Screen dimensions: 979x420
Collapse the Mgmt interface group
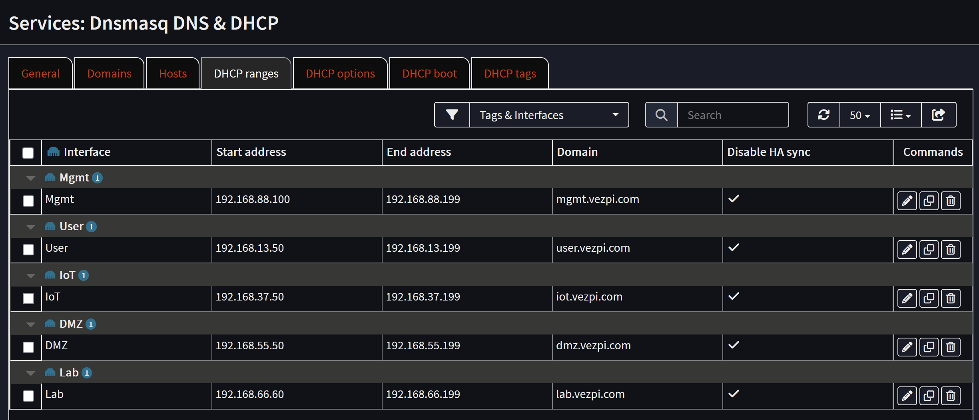31,177
